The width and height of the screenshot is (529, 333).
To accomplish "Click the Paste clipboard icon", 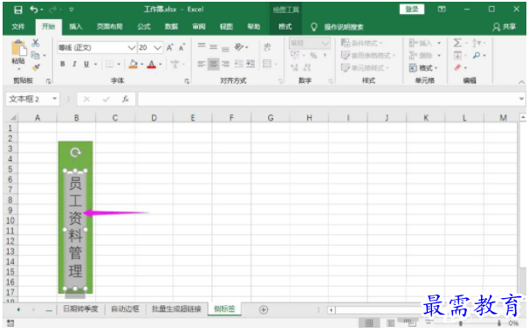I will coord(18,48).
